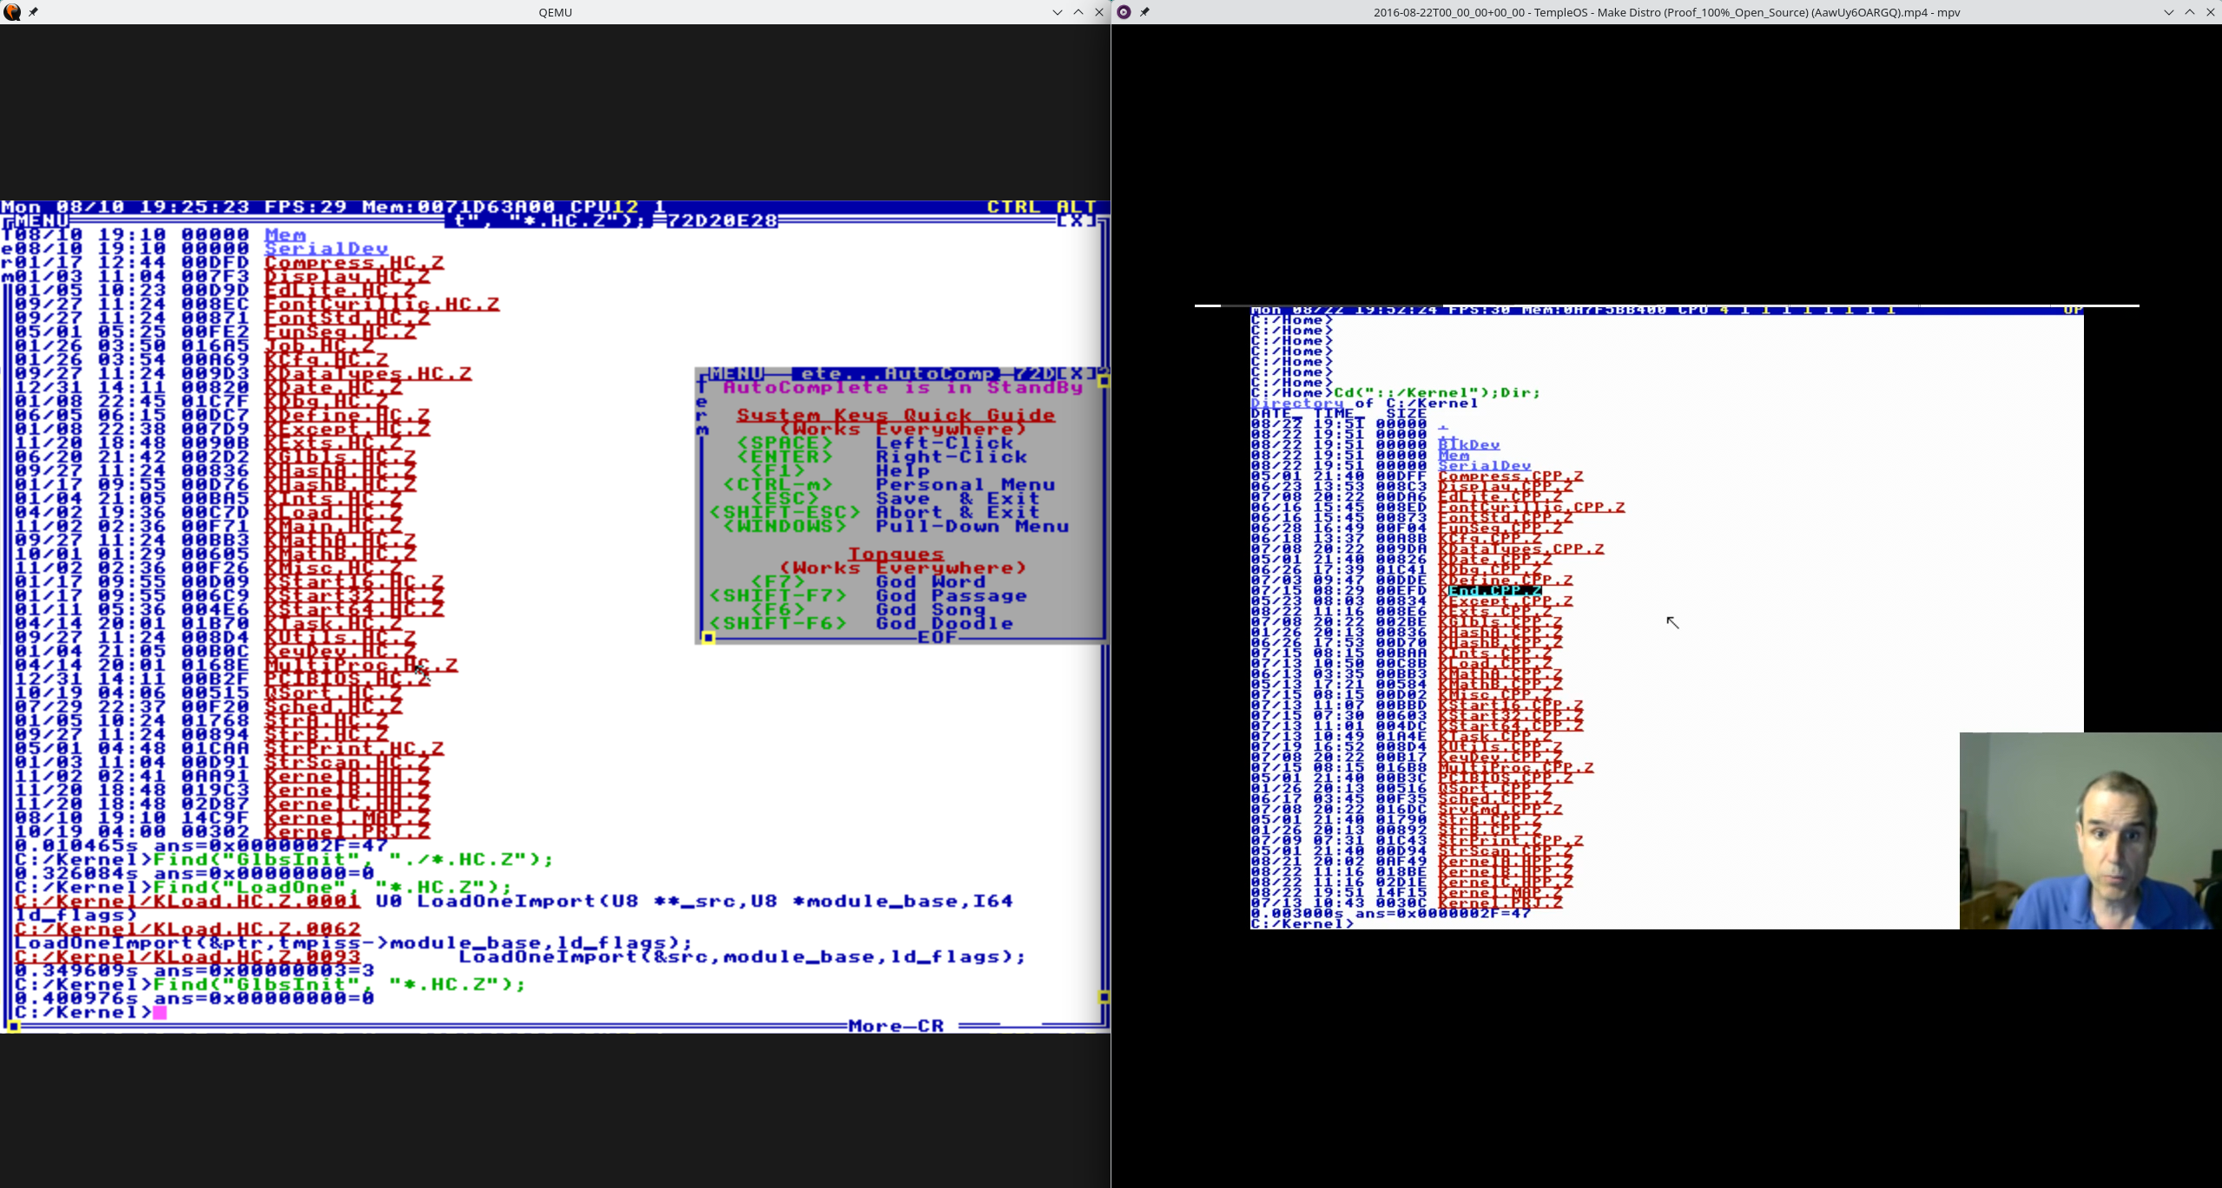This screenshot has height=1188, width=2222.
Task: Open EdLite.HC.Z file link
Action: tap(340, 291)
